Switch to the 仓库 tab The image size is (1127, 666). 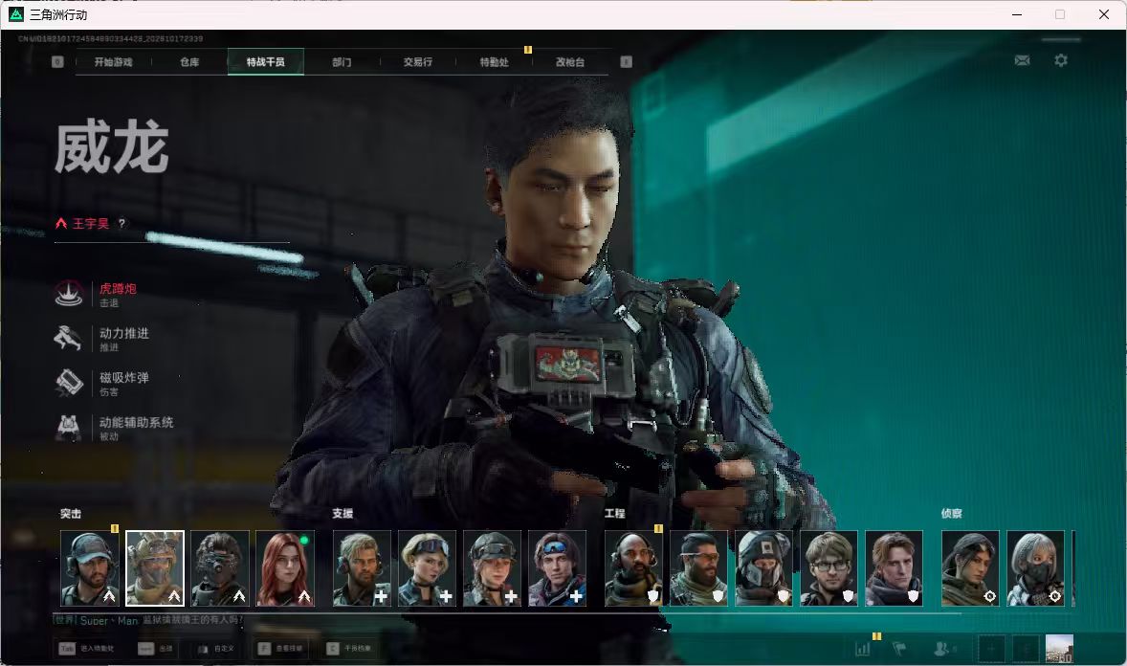pos(189,62)
